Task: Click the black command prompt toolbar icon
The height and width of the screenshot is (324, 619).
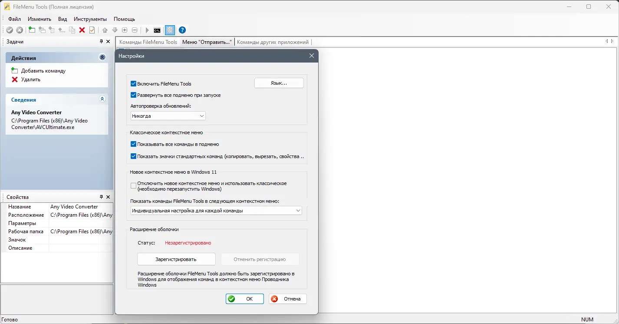Action: (x=157, y=30)
